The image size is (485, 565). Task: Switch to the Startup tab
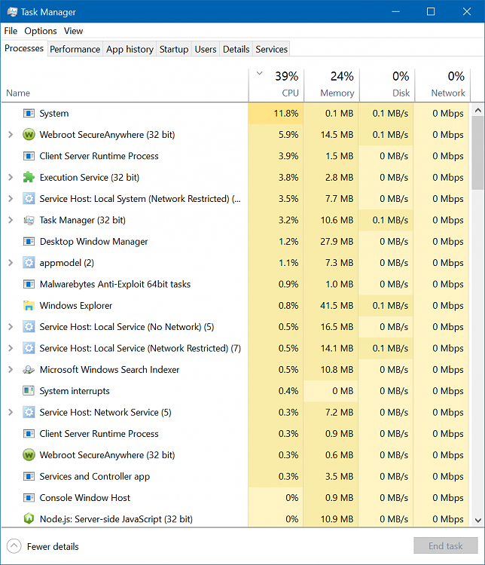[x=174, y=49]
